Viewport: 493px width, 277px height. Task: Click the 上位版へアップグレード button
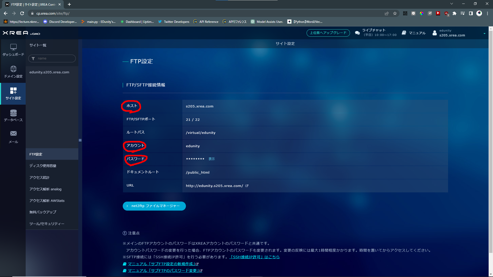[328, 33]
